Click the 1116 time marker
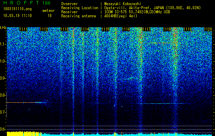 point(126,29)
